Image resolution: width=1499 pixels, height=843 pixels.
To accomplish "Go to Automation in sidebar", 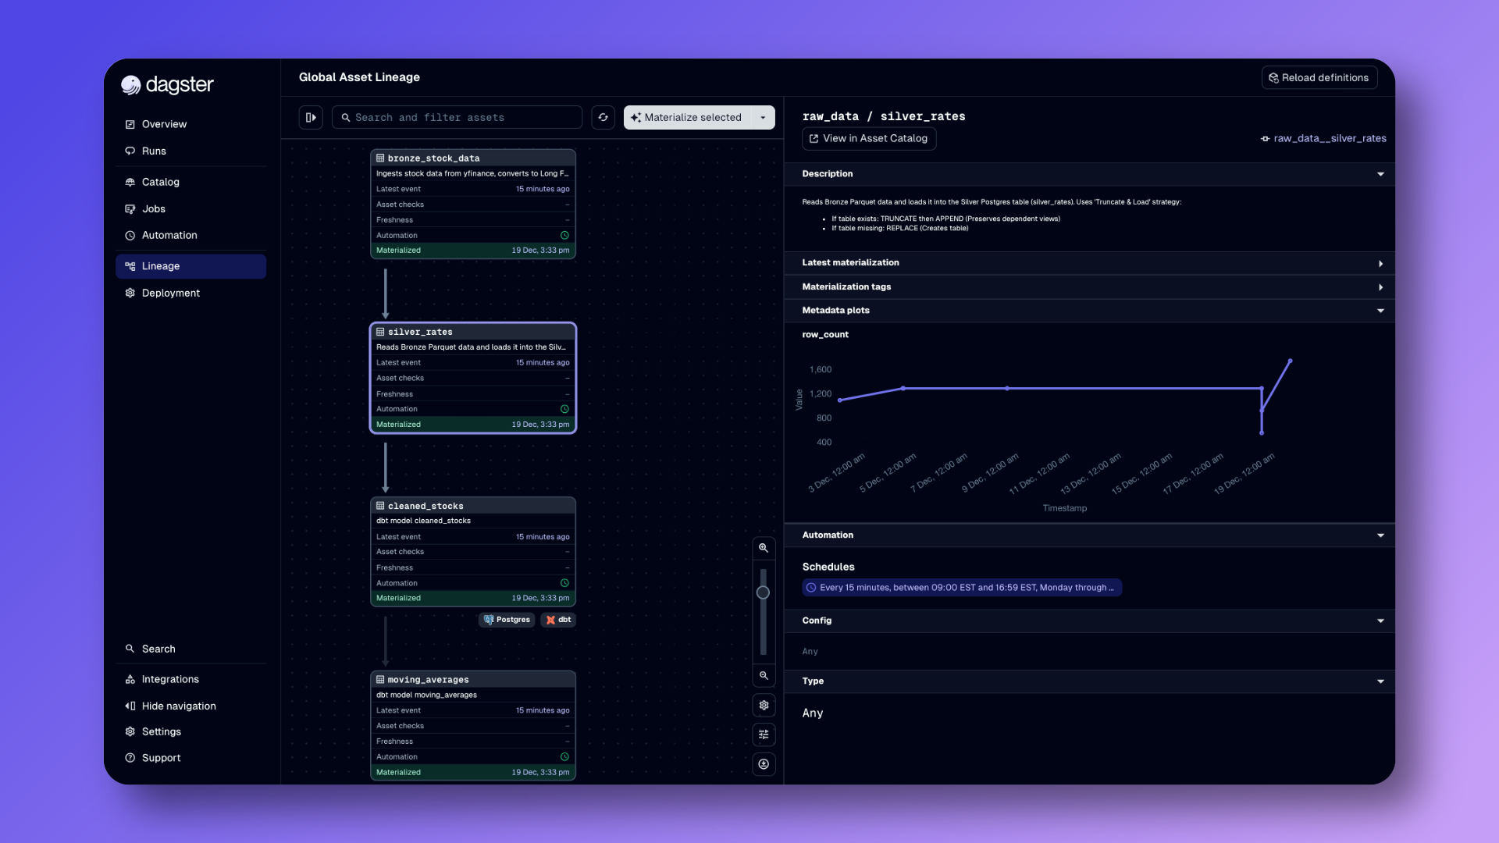I will [169, 236].
